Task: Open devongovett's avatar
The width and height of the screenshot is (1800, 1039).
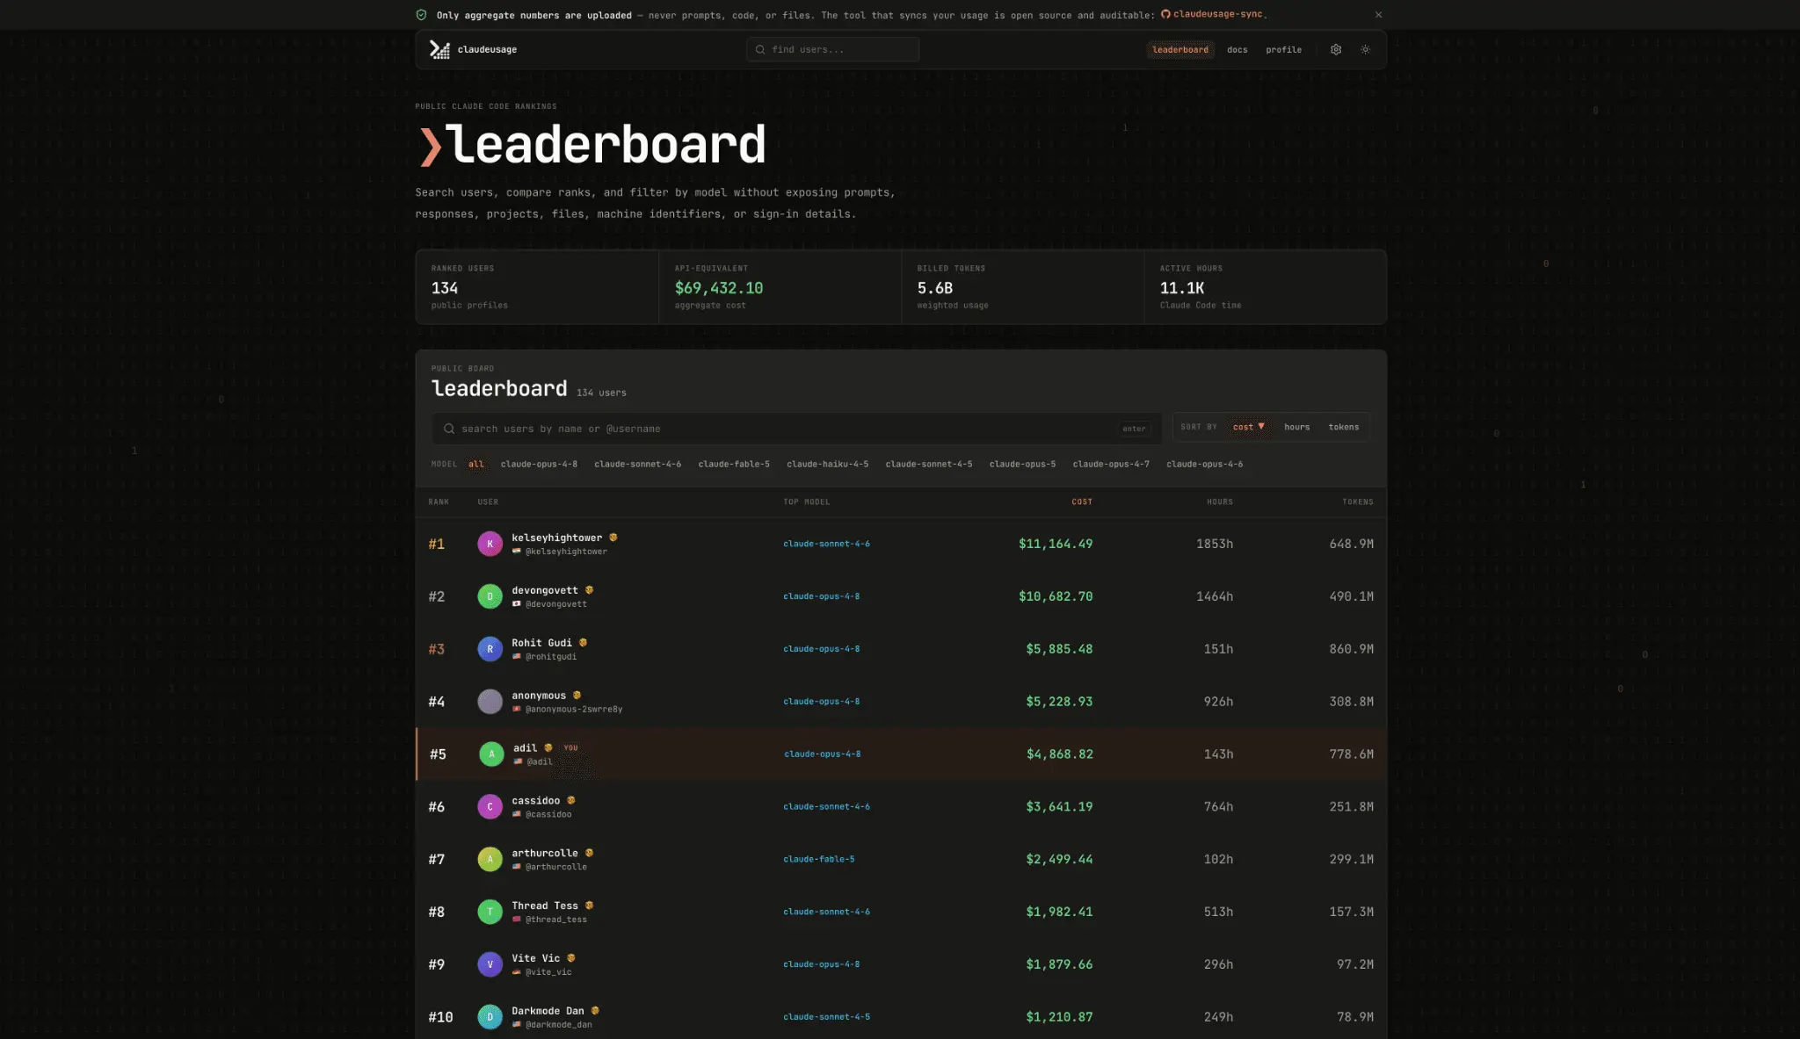Action: pyautogui.click(x=490, y=596)
